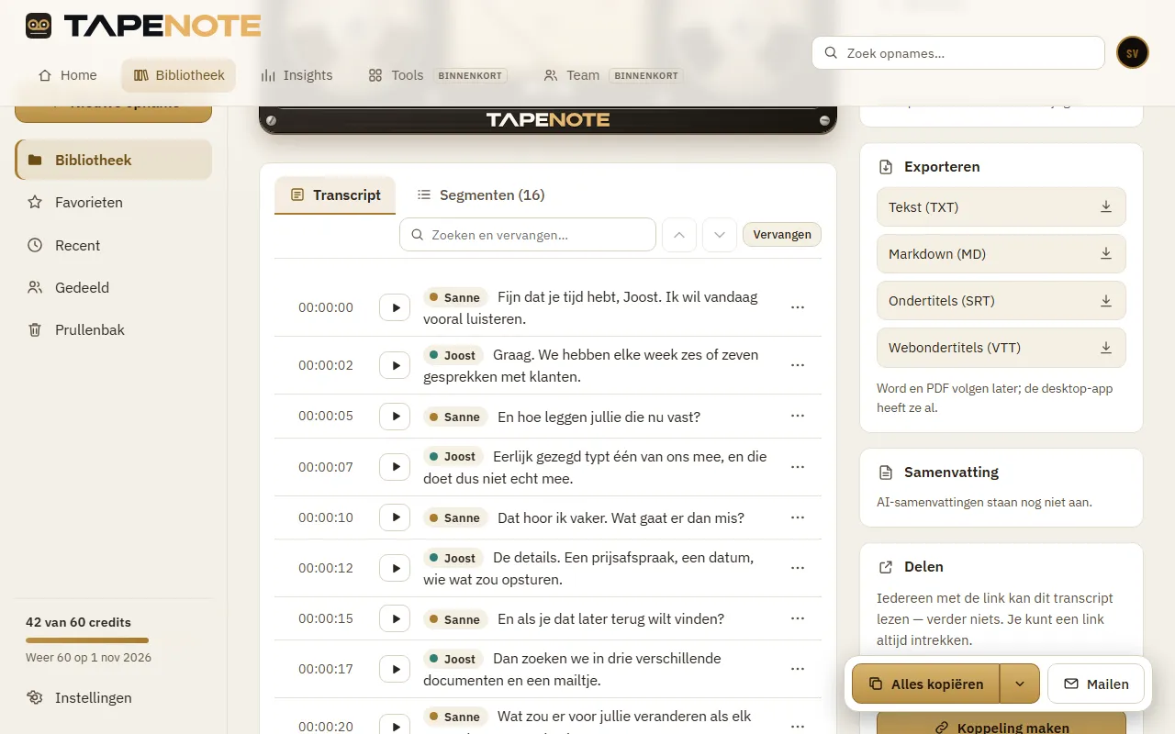
Task: Open Prullenbak in the sidebar
Action: point(114,329)
